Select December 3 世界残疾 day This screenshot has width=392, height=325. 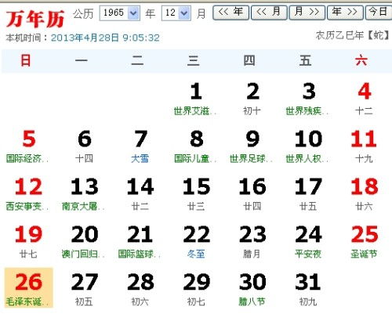click(x=308, y=99)
